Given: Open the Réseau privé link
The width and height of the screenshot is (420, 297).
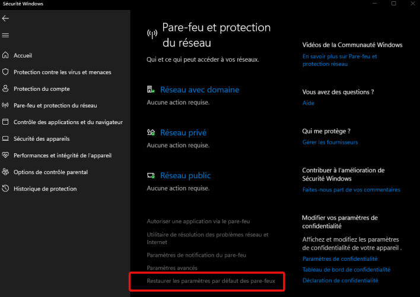Looking at the screenshot, I should (183, 132).
